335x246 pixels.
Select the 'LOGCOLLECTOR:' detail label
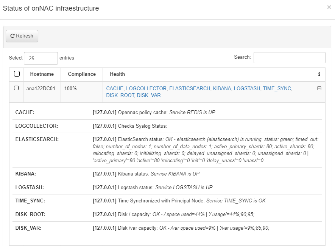[x=37, y=126]
